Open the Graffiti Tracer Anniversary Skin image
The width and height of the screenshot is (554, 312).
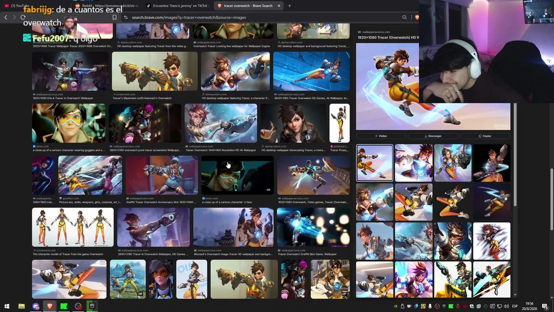point(162,175)
